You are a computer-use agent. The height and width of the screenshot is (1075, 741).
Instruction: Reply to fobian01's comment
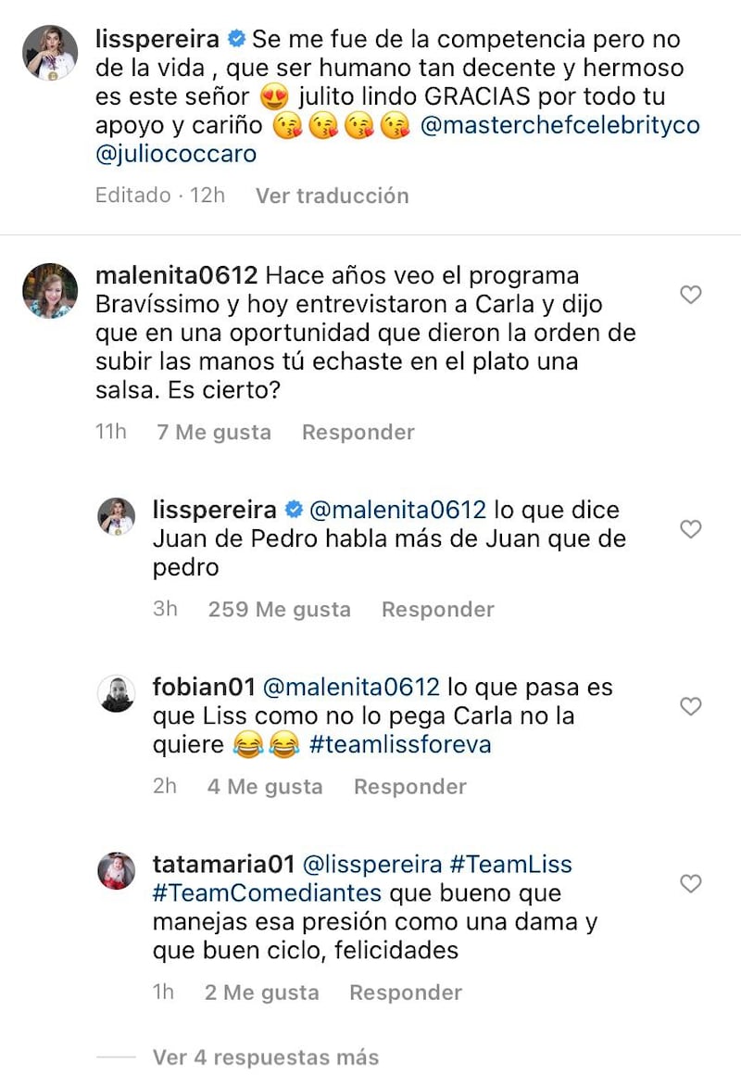[x=409, y=787]
